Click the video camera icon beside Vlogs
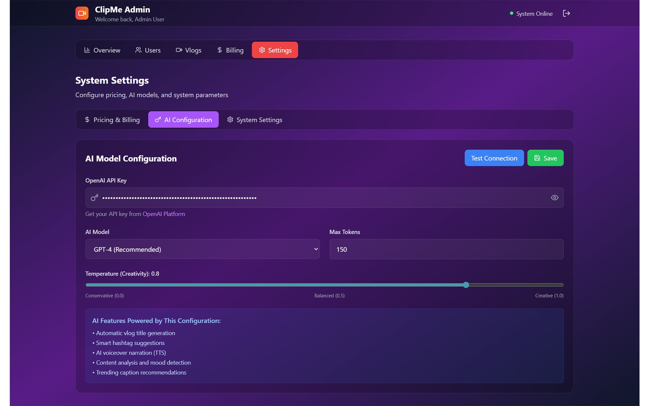The width and height of the screenshot is (649, 406). [x=179, y=50]
